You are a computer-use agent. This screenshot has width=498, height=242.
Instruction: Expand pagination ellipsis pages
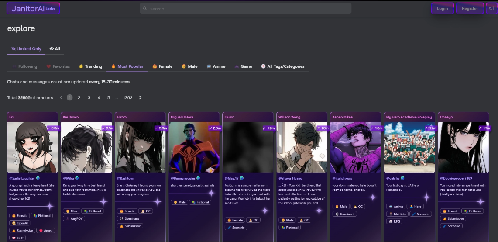[x=117, y=97]
